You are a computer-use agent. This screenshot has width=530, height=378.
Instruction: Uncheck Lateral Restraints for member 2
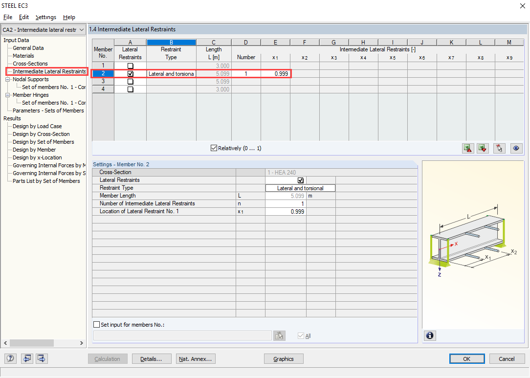[x=130, y=73]
